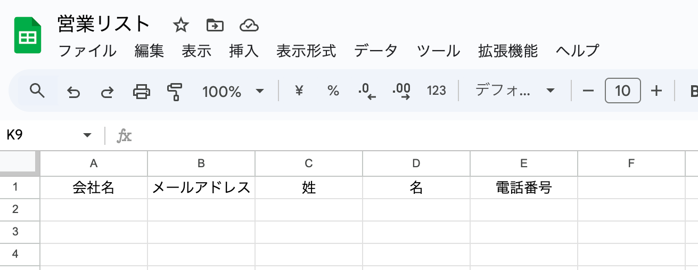This screenshot has width=698, height=270.
Task: Decrease decimal places
Action: 367,91
